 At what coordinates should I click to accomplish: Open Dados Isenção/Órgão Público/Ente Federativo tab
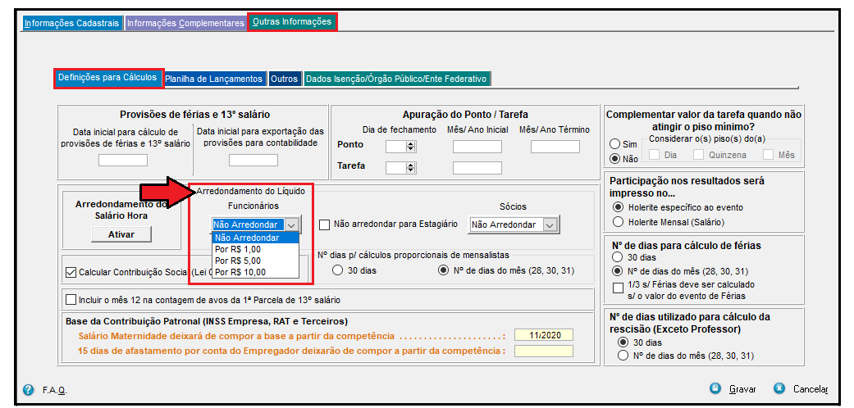[x=396, y=79]
